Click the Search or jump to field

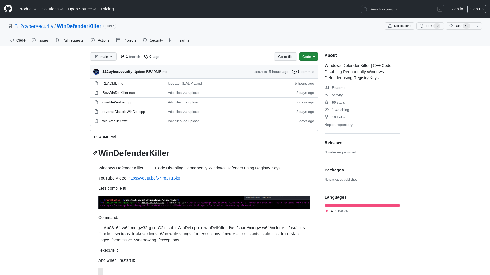[x=403, y=9]
